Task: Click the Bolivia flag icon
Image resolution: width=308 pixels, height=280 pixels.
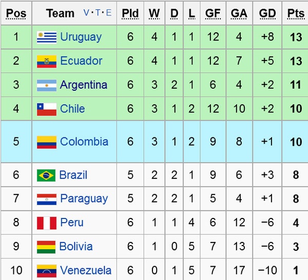Action: click(x=46, y=247)
